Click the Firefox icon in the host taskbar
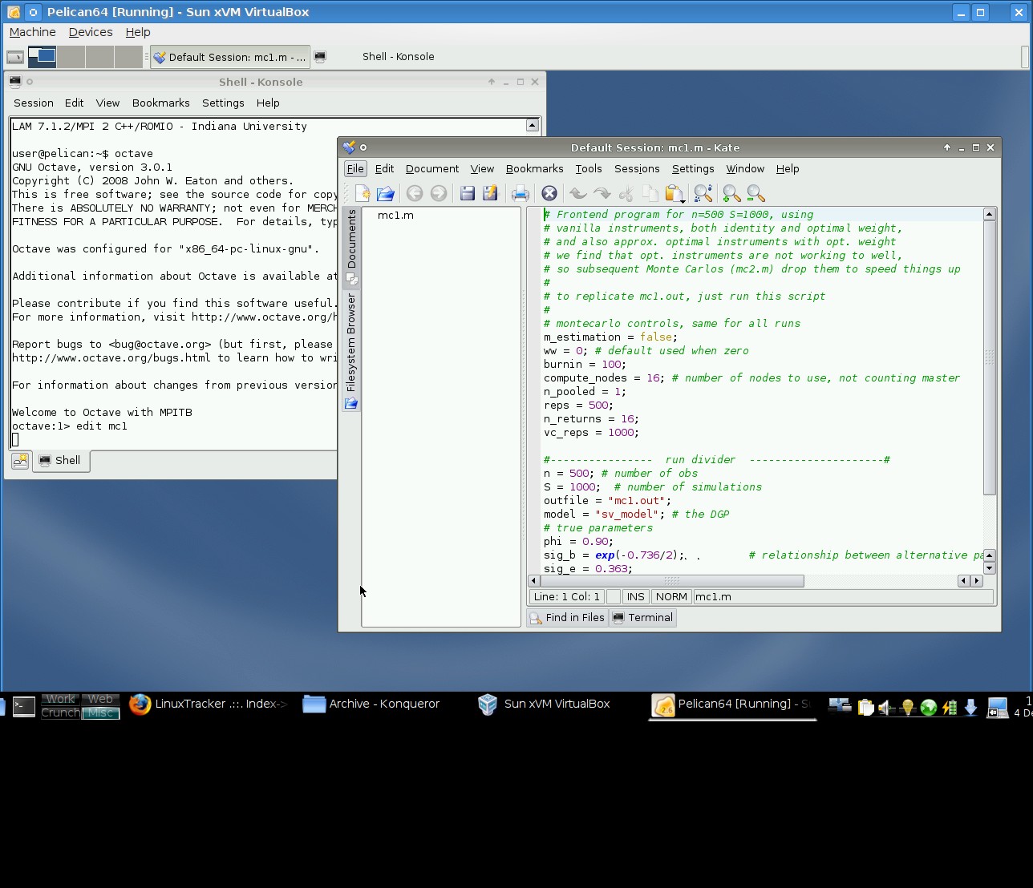This screenshot has width=1033, height=888. tap(140, 704)
